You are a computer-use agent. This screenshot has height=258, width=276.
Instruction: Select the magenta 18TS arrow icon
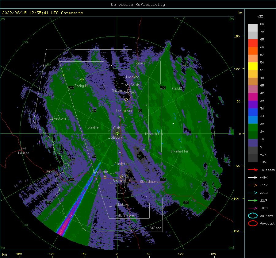pyautogui.click(x=253, y=208)
